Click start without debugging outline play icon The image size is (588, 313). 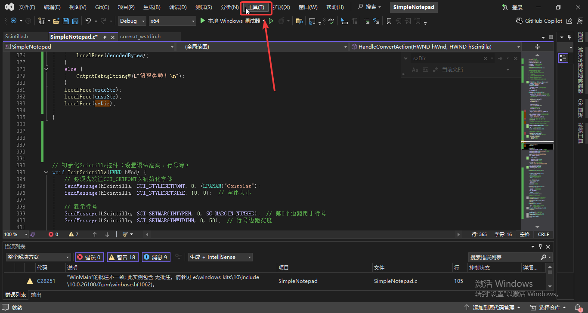pyautogui.click(x=271, y=21)
